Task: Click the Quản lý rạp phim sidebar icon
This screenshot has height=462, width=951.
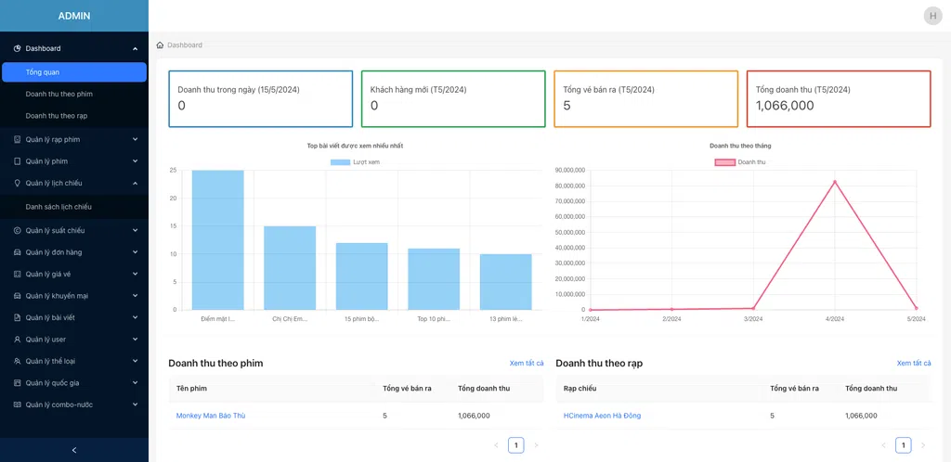Action: click(x=17, y=139)
